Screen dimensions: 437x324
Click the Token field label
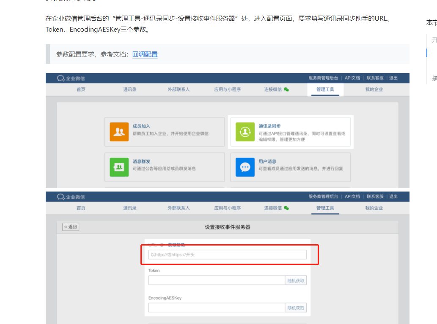[154, 271]
